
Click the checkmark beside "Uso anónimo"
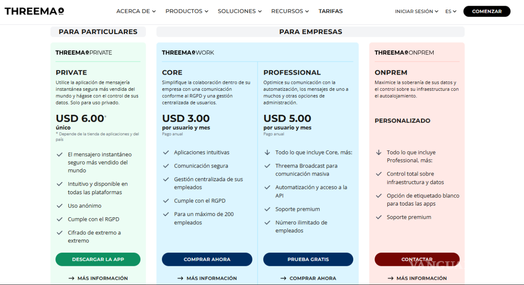click(x=59, y=205)
